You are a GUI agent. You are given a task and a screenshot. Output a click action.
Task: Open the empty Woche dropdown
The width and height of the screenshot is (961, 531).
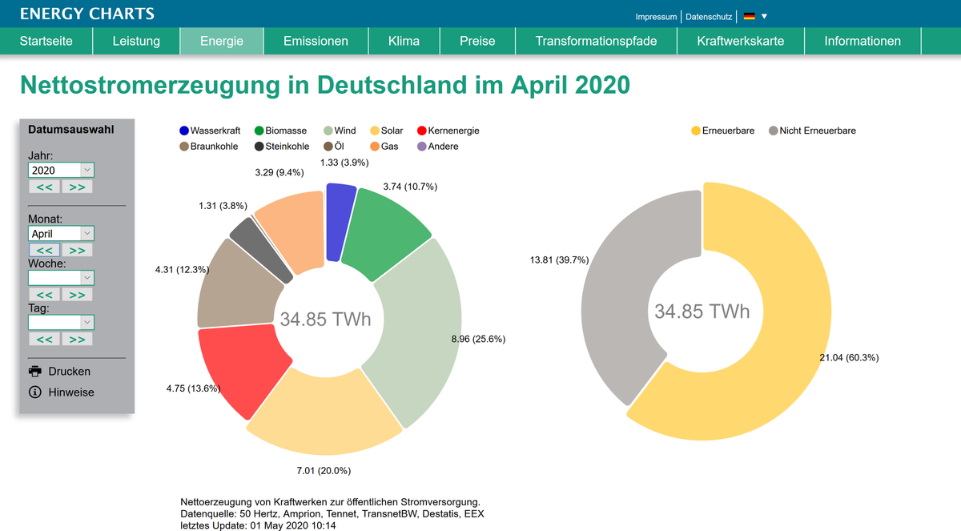(x=61, y=278)
